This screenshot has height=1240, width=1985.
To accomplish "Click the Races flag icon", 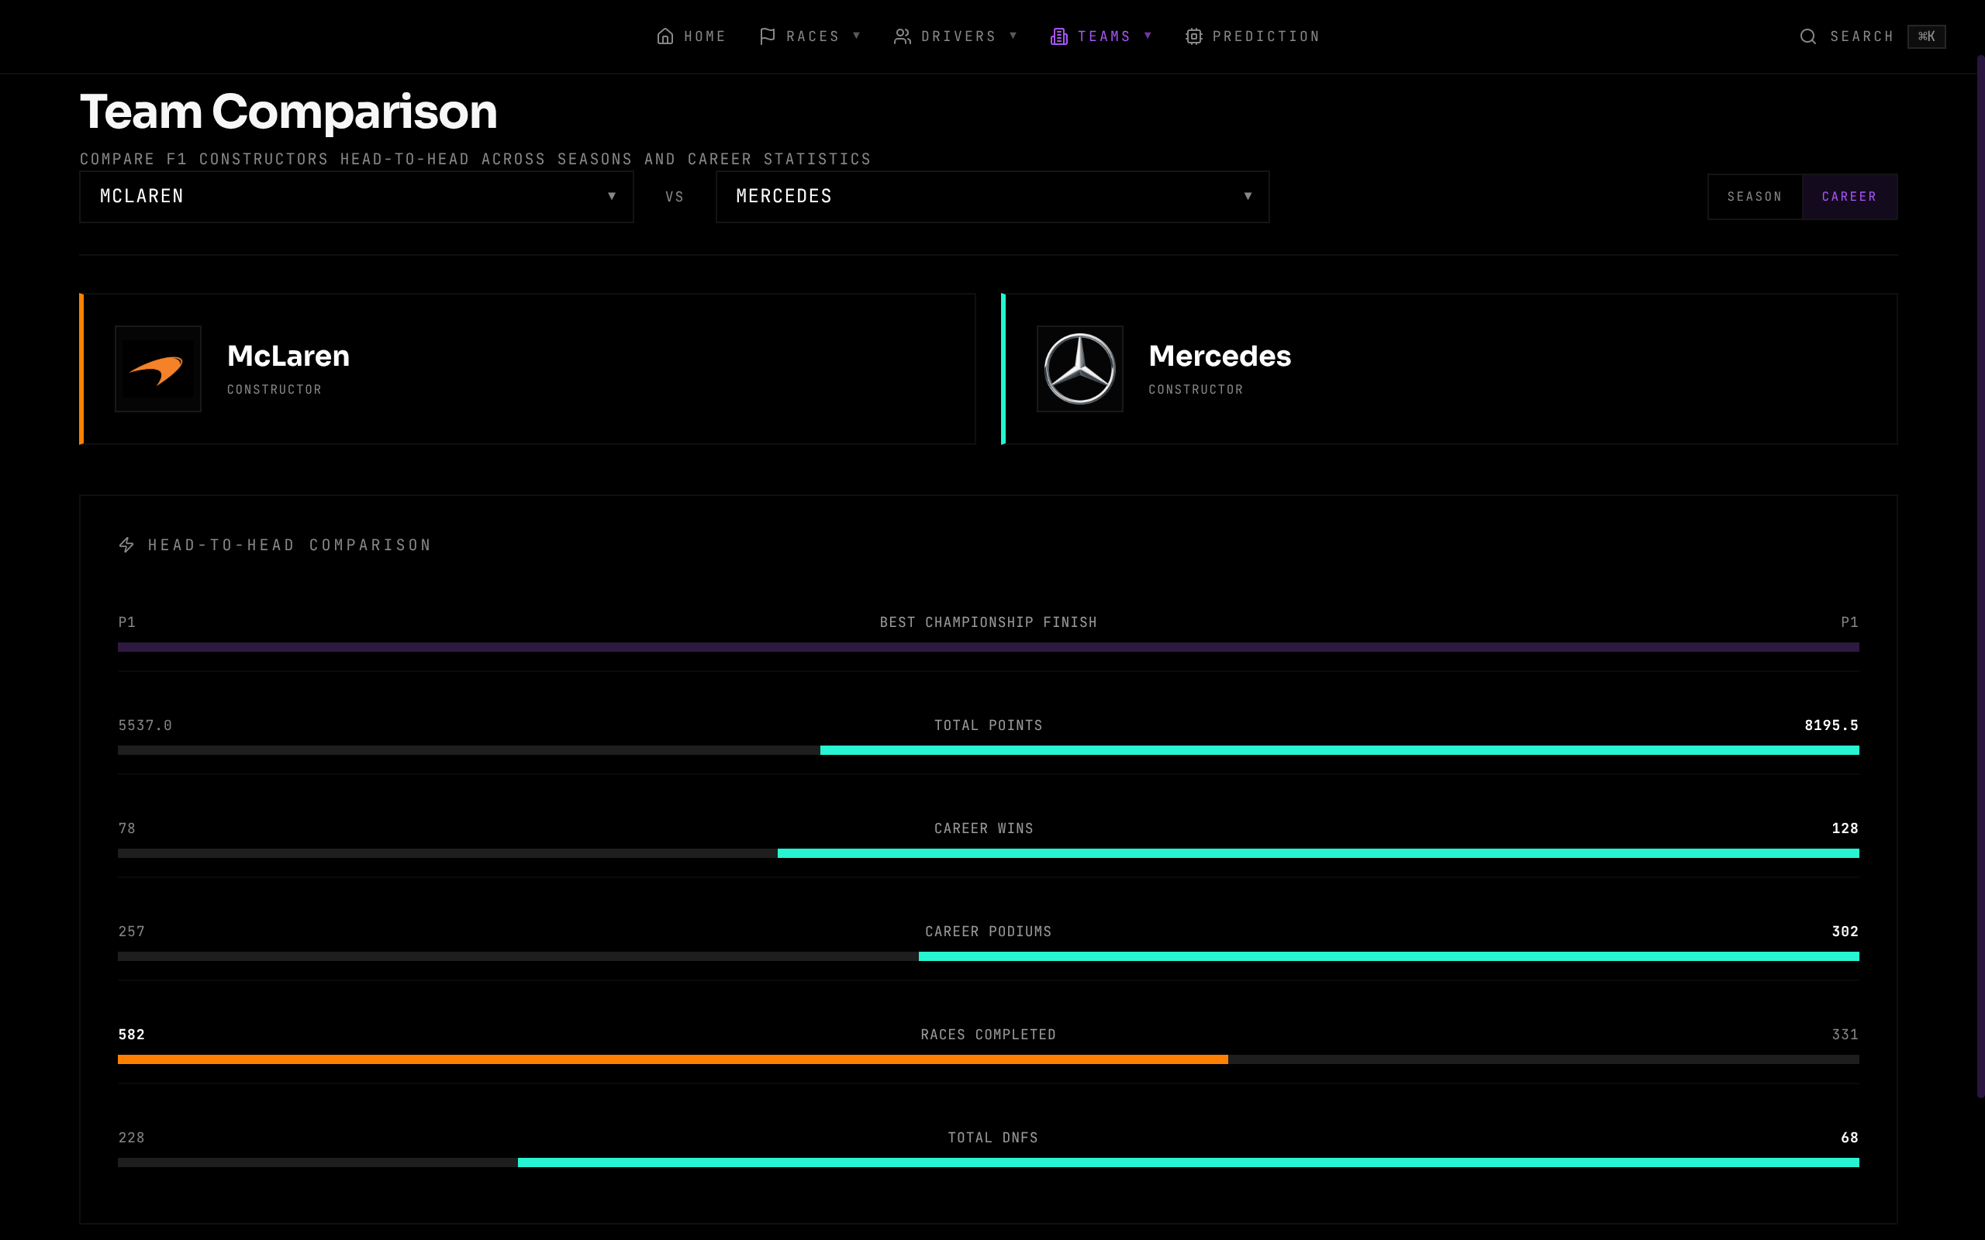I will pyautogui.click(x=767, y=36).
